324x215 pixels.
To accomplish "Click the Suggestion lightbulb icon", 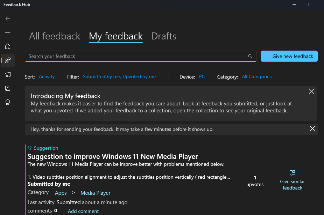I will 30,148.
